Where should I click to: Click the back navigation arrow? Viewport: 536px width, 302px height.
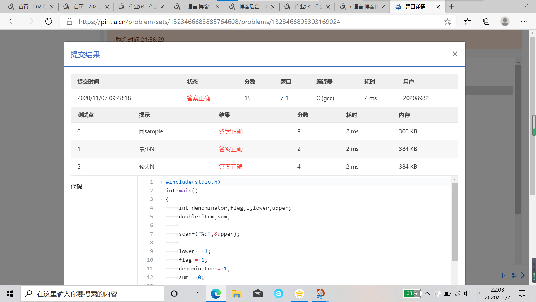pyautogui.click(x=12, y=22)
